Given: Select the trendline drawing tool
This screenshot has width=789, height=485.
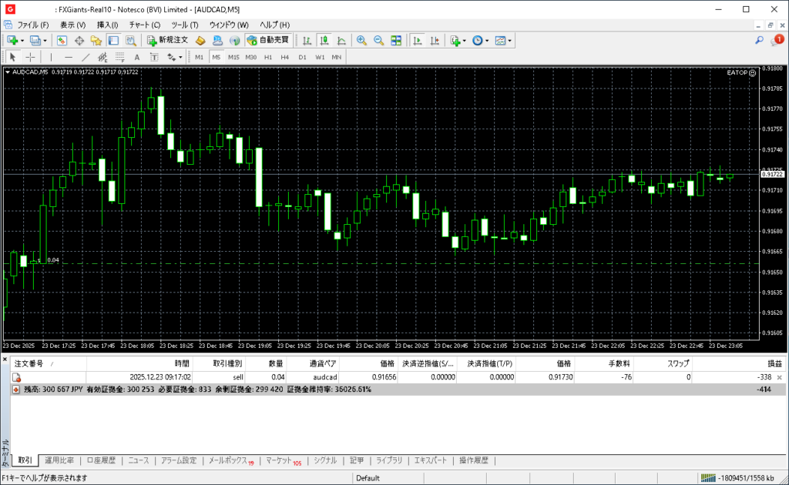Looking at the screenshot, I should tap(86, 57).
